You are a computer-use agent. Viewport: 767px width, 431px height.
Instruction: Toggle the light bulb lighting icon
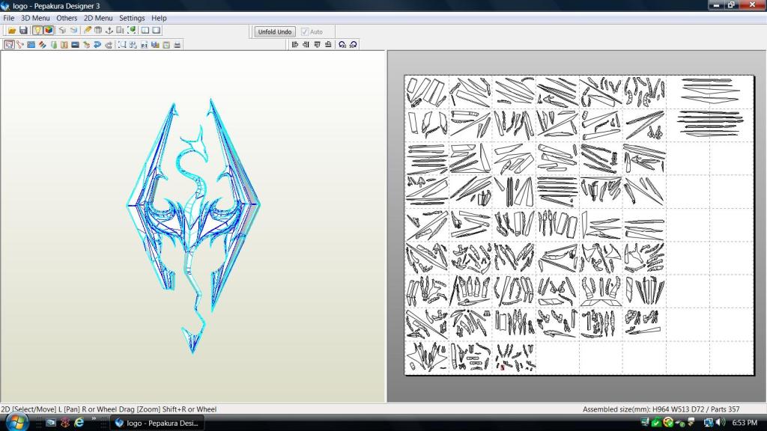coord(37,30)
